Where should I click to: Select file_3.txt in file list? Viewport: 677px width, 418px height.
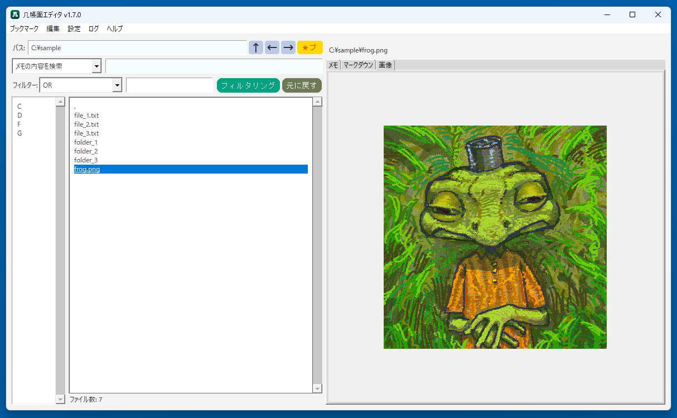[86, 133]
